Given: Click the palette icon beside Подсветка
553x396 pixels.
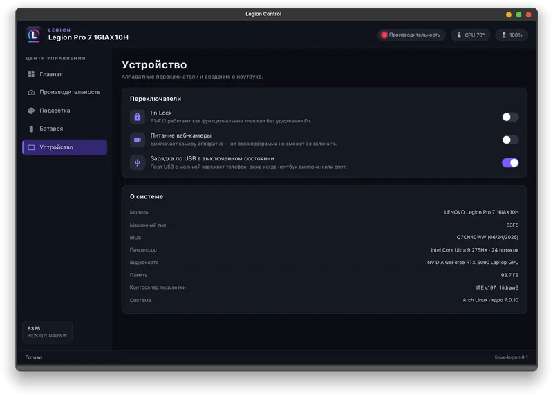Looking at the screenshot, I should coord(31,111).
